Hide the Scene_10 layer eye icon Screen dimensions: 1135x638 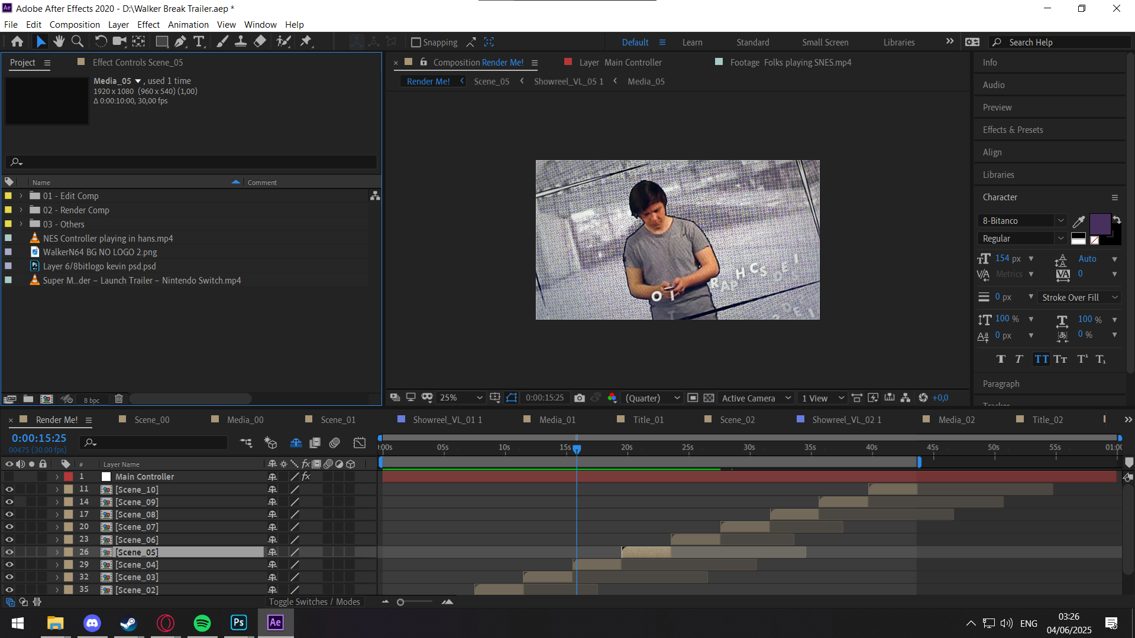[9, 489]
